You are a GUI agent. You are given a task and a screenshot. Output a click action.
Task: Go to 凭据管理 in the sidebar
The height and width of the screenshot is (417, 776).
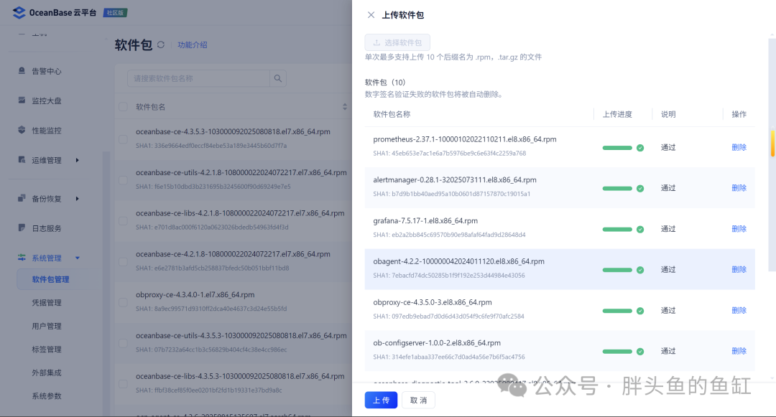47,302
